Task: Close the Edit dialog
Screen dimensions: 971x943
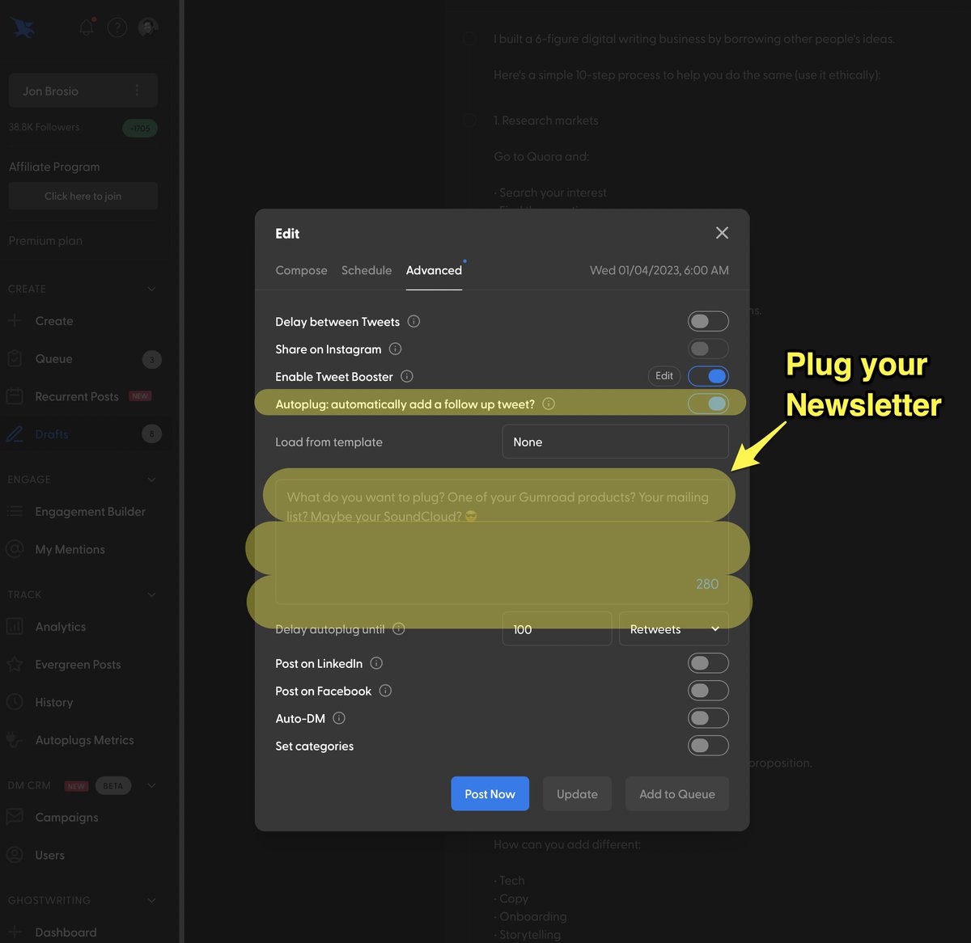Action: click(x=722, y=233)
